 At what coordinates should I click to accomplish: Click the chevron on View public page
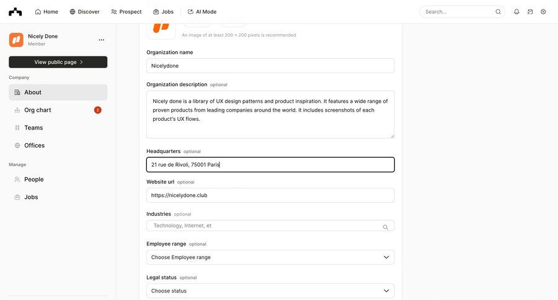click(81, 62)
